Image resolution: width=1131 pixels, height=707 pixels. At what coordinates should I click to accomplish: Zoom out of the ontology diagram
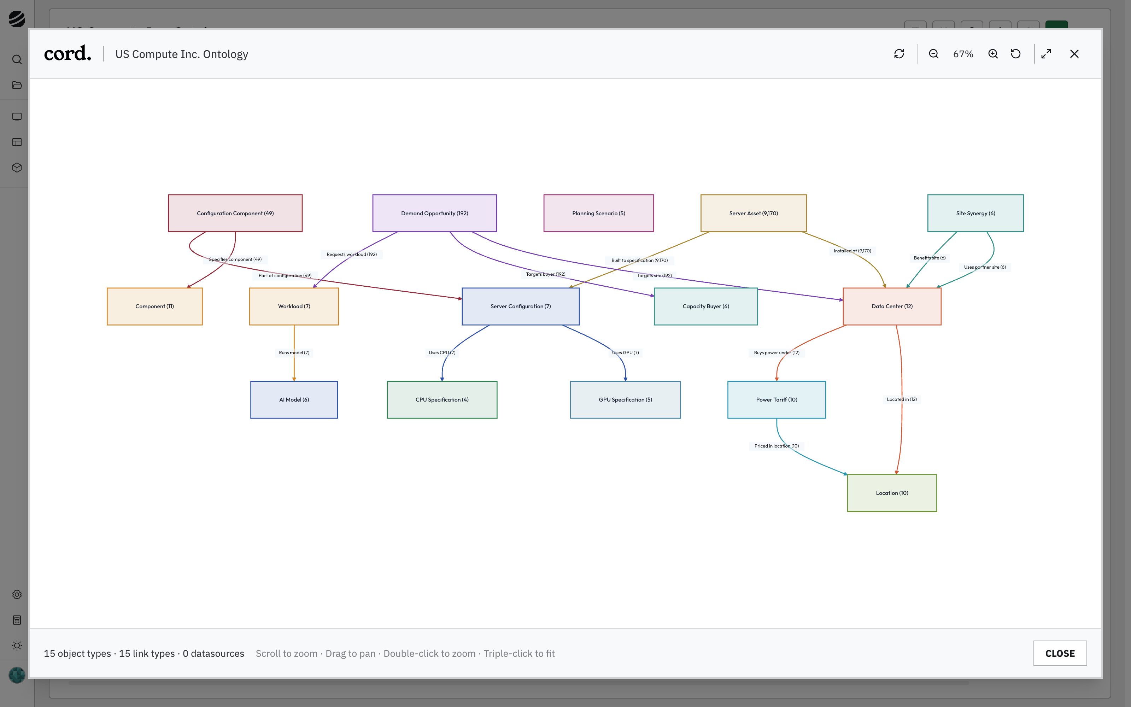[x=933, y=54]
